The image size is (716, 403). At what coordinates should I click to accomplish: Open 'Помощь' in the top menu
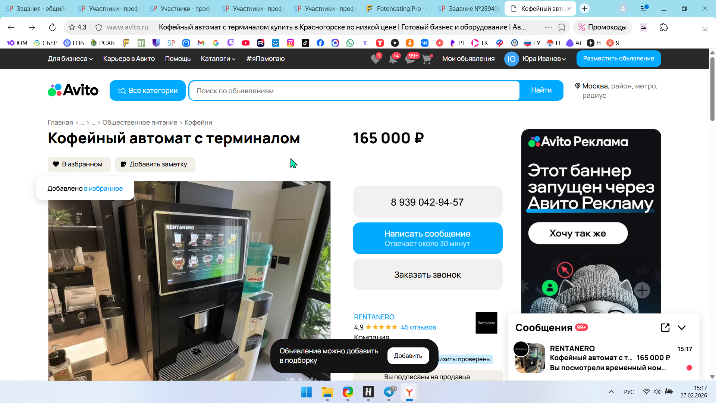(x=178, y=59)
